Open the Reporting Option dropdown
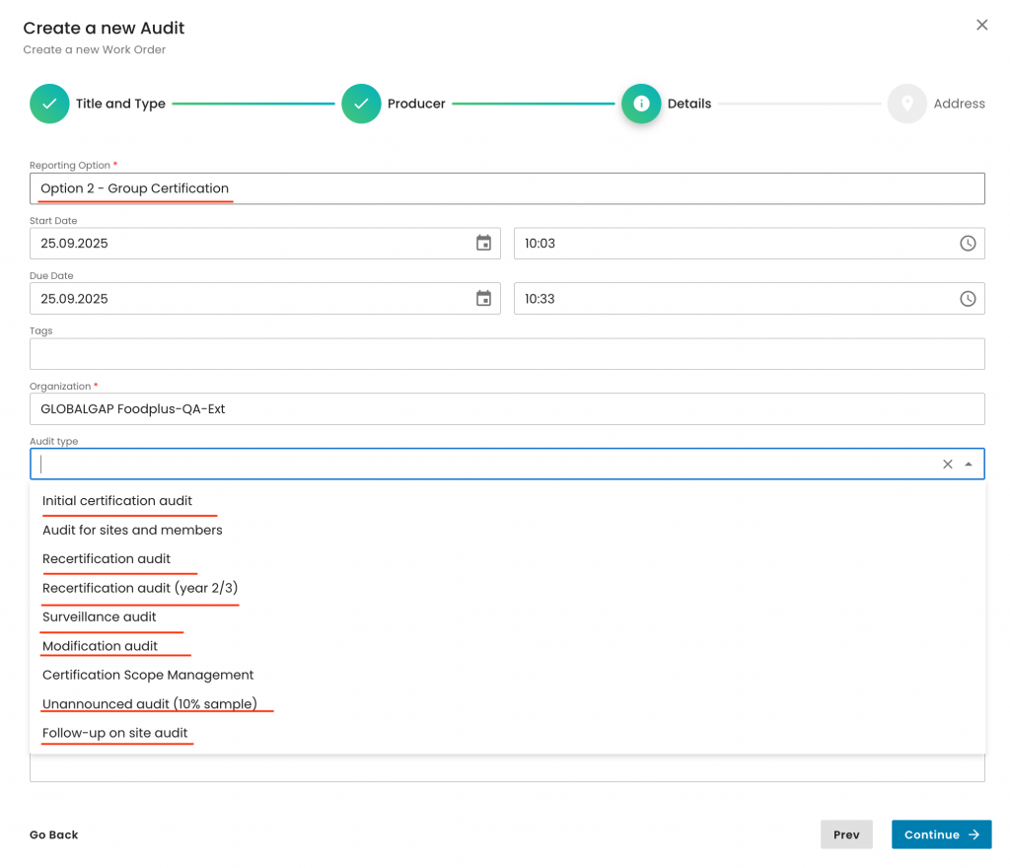This screenshot has height=868, width=1010. (507, 188)
